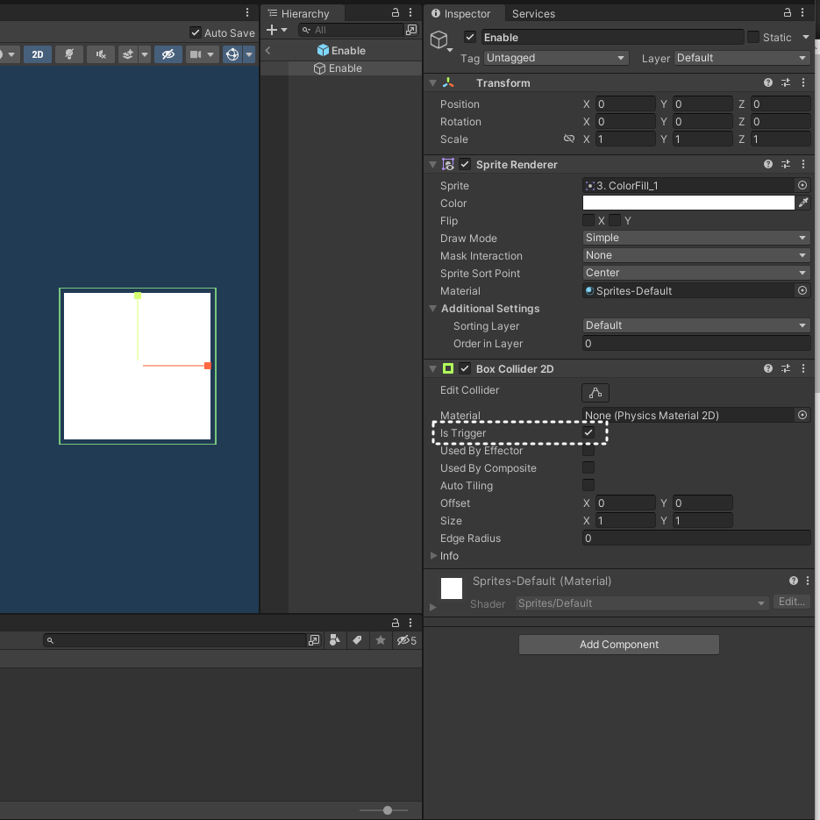Screen dimensions: 820x820
Task: Toggle the Is Trigger checkbox
Action: pyautogui.click(x=588, y=432)
